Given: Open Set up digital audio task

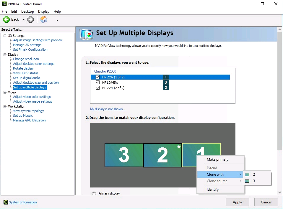Looking at the screenshot, I should [27, 78].
